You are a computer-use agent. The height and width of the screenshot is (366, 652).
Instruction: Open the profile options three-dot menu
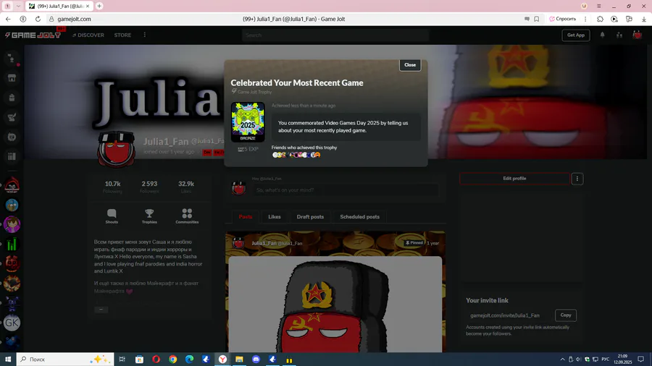click(577, 179)
